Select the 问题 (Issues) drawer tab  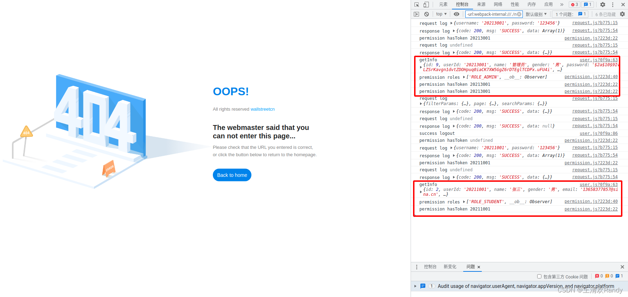point(471,267)
